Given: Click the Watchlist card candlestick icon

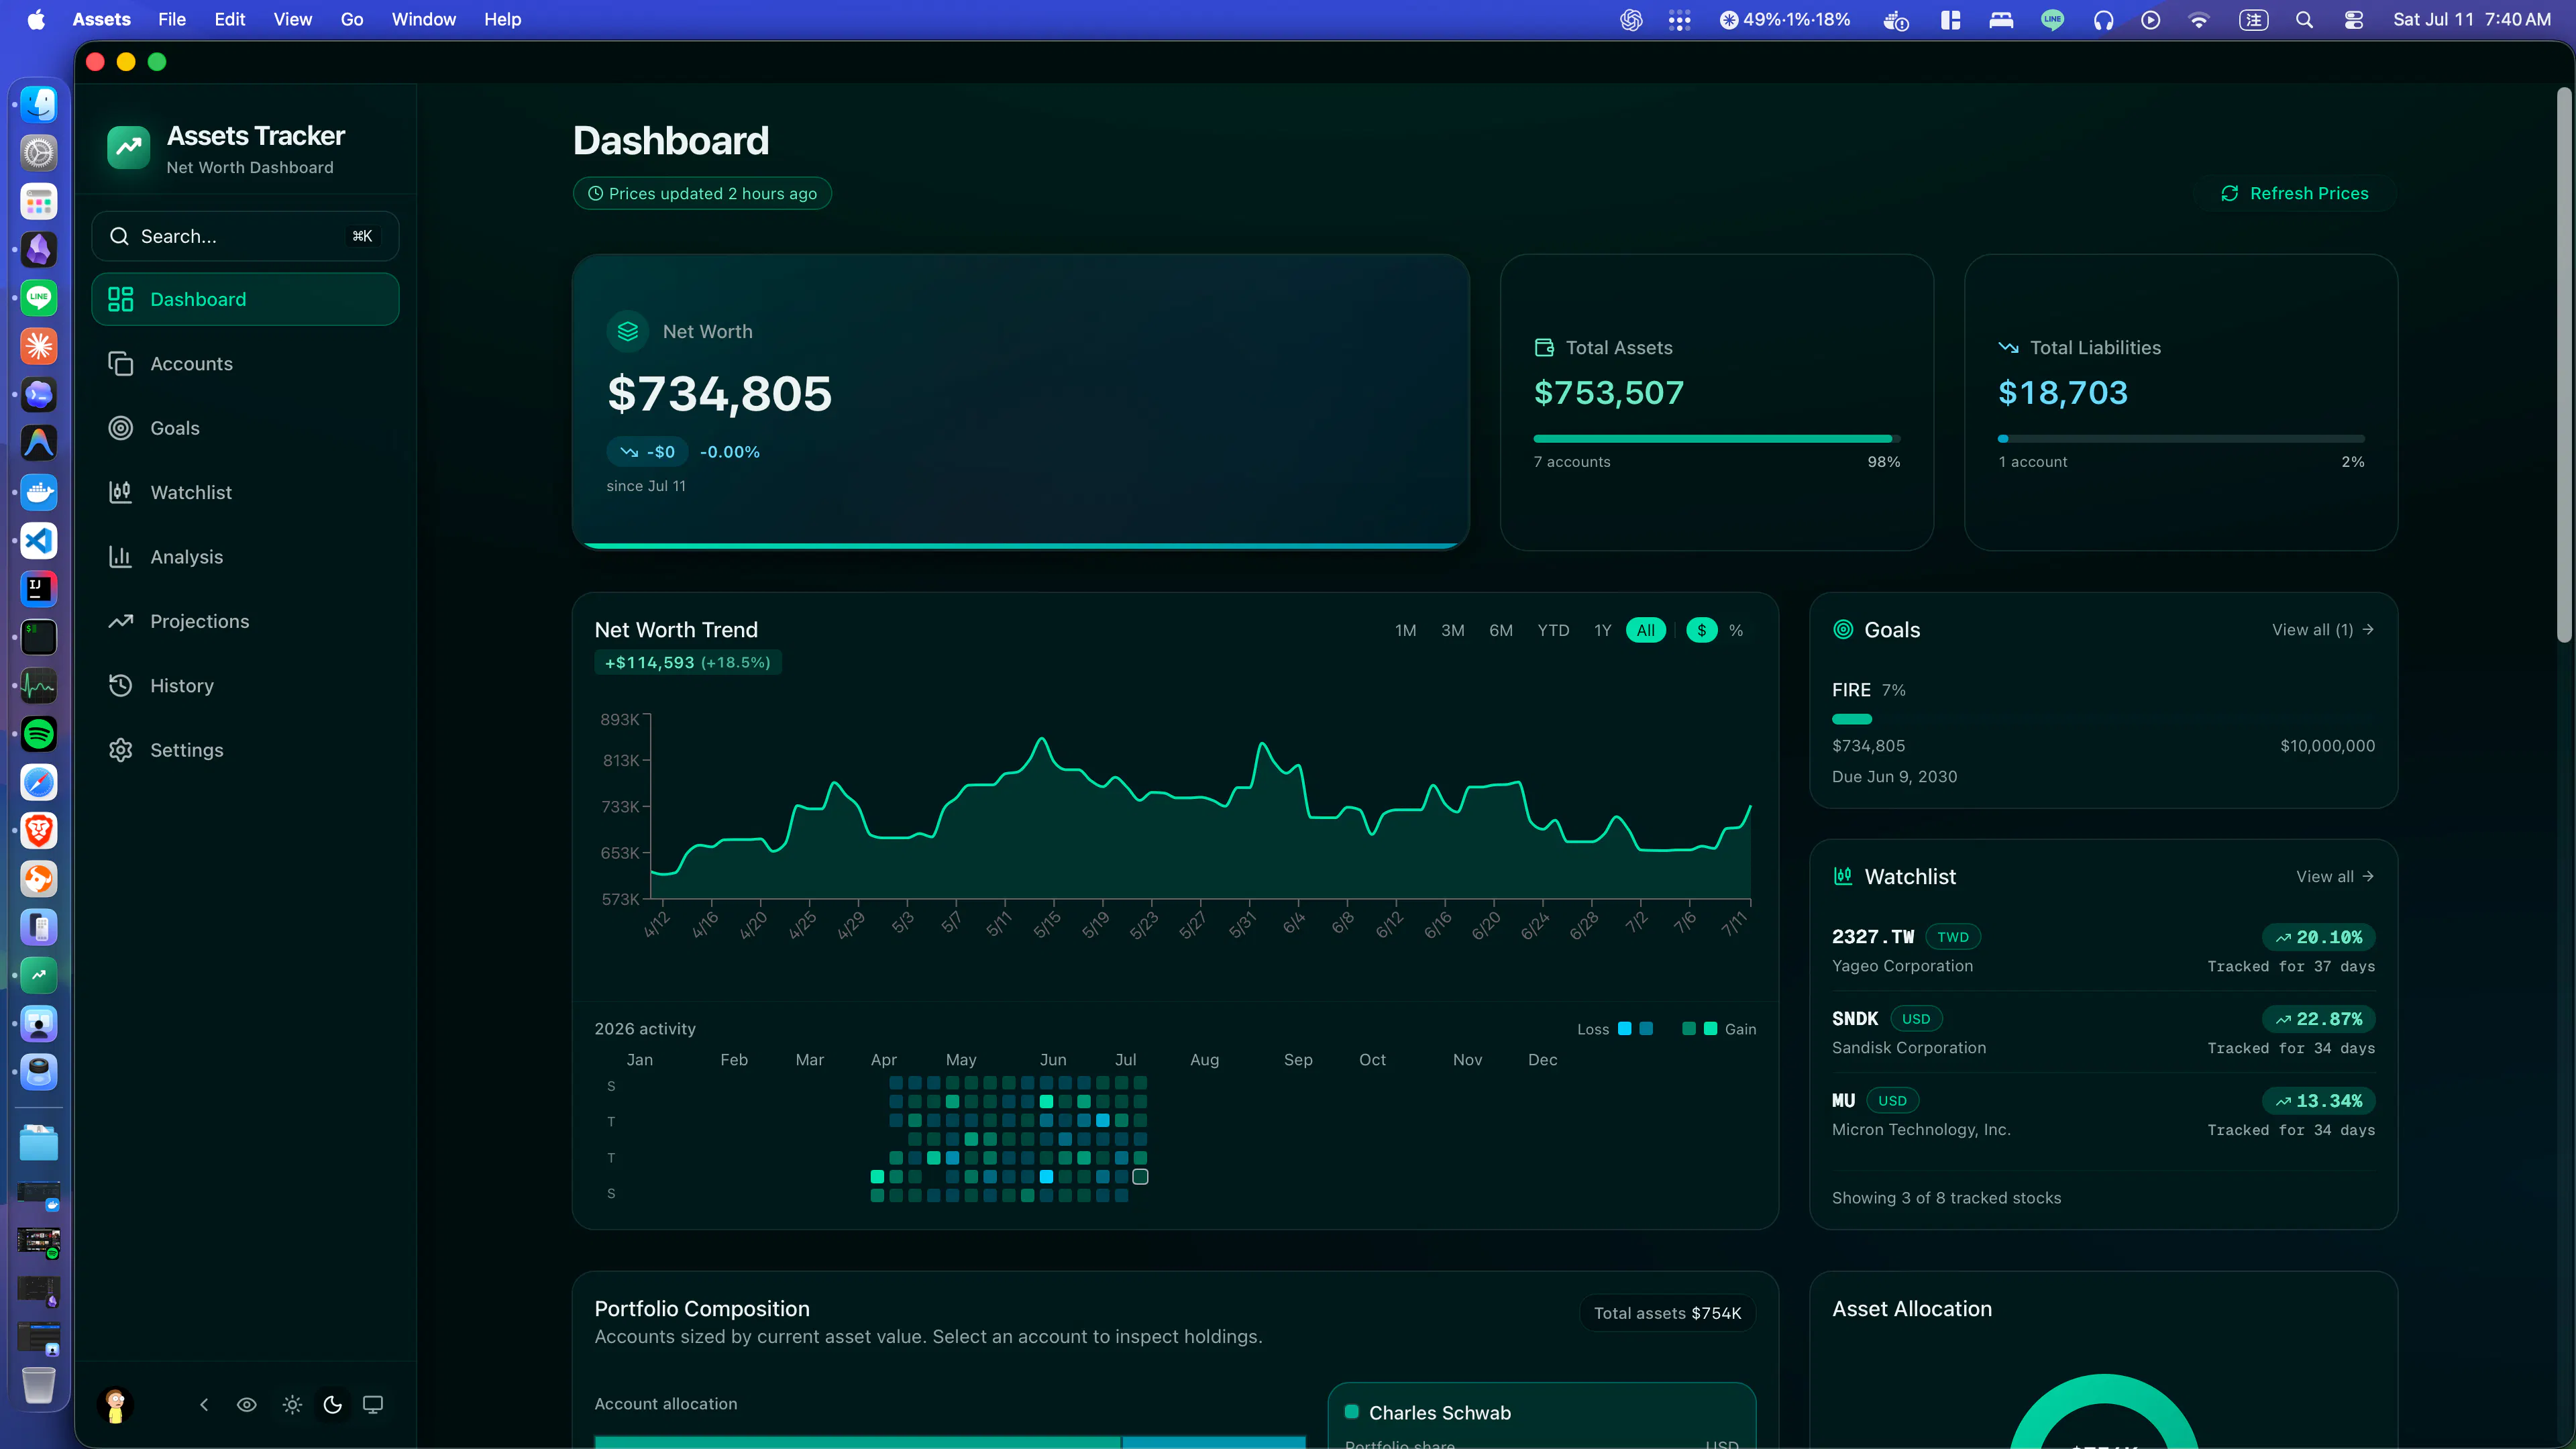Looking at the screenshot, I should point(1843,876).
